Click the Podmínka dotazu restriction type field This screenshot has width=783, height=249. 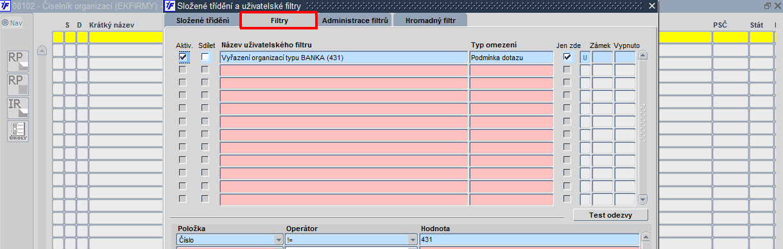coord(511,58)
